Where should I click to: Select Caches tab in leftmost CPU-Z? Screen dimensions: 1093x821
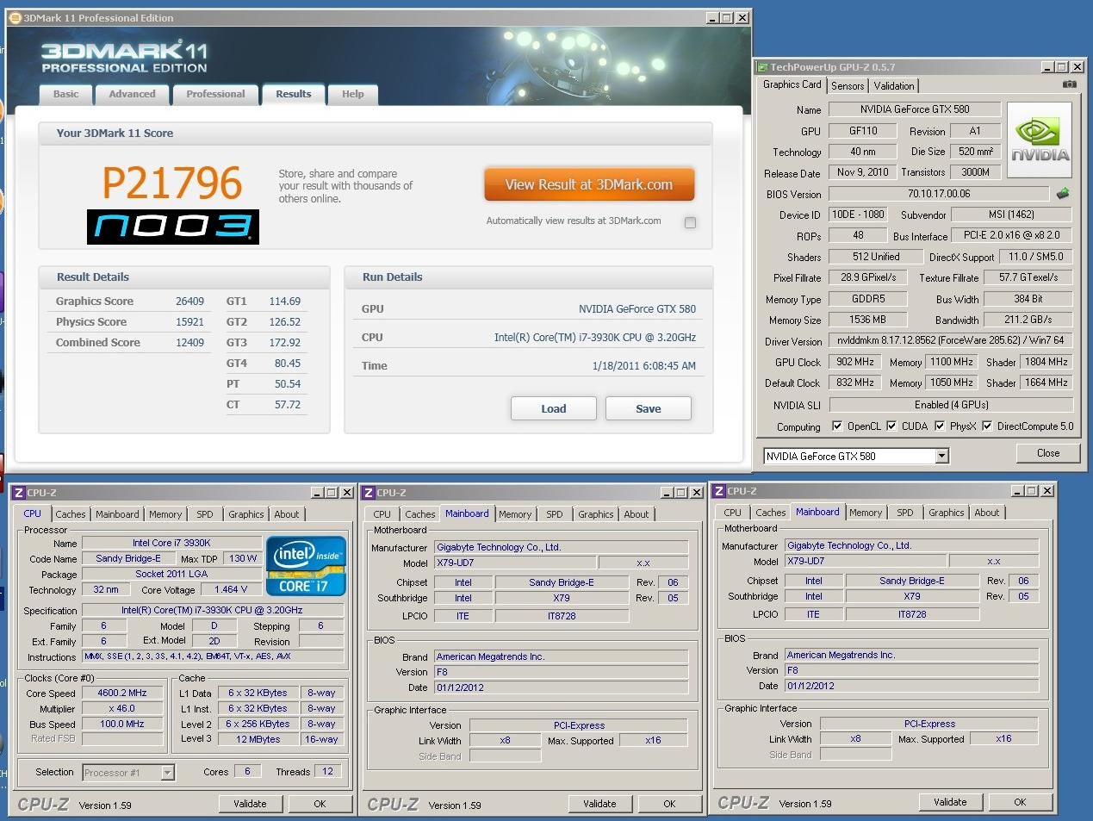click(71, 514)
